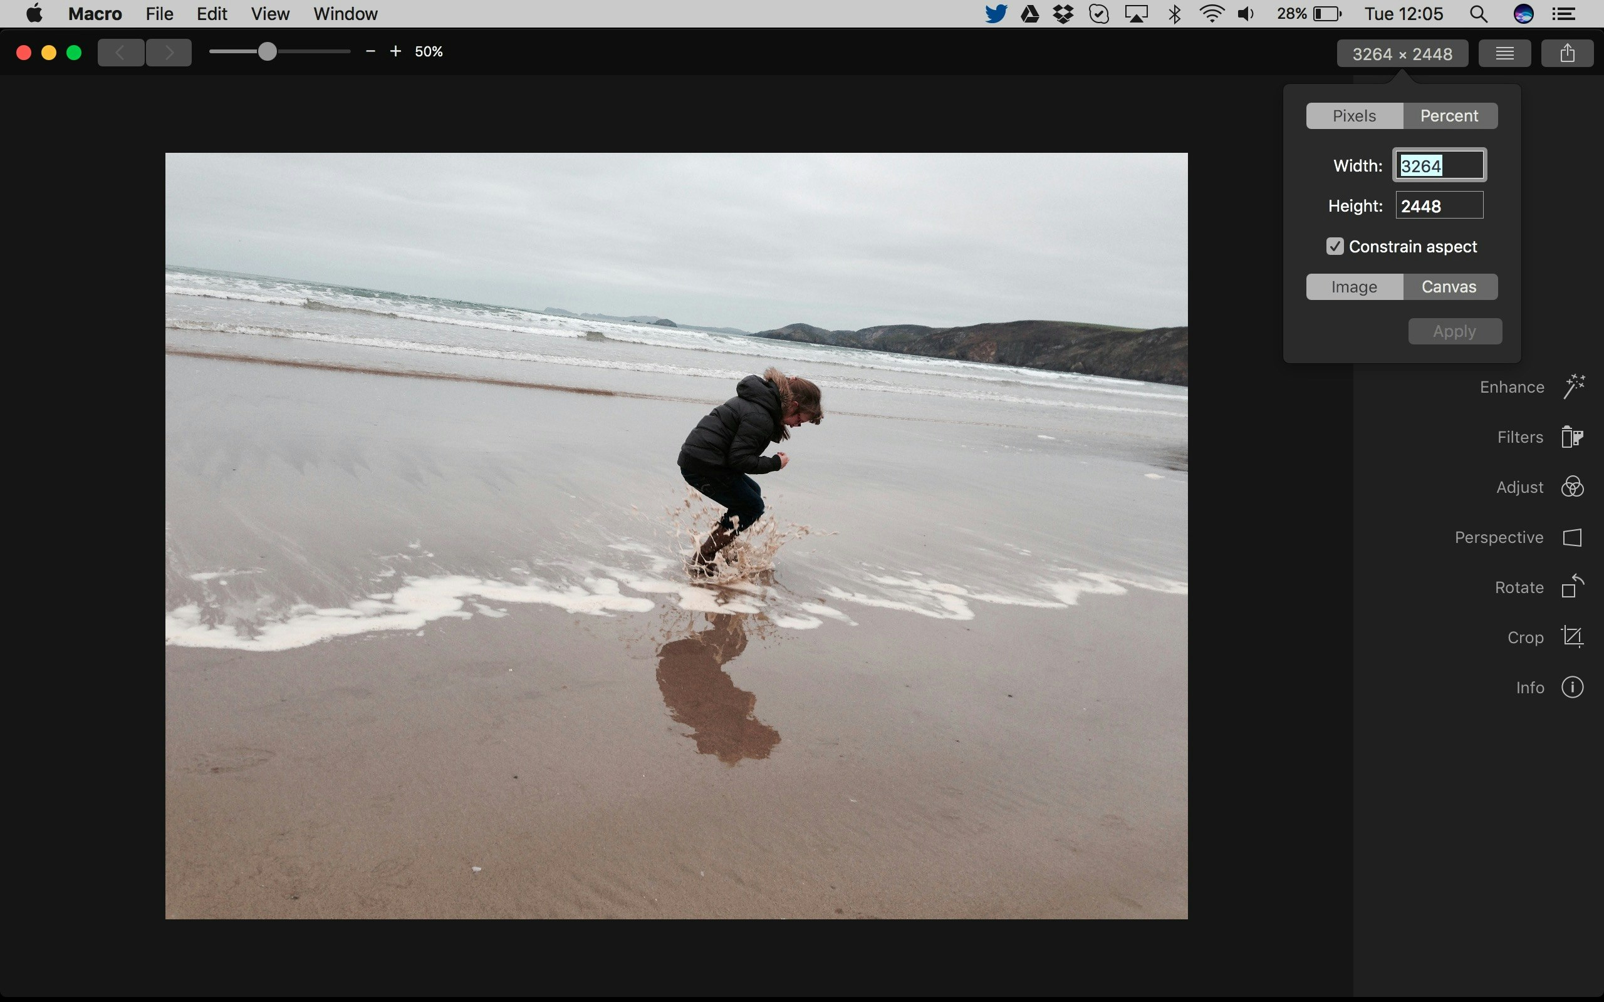Switch resize units to Percent
The width and height of the screenshot is (1604, 1002).
(x=1449, y=116)
